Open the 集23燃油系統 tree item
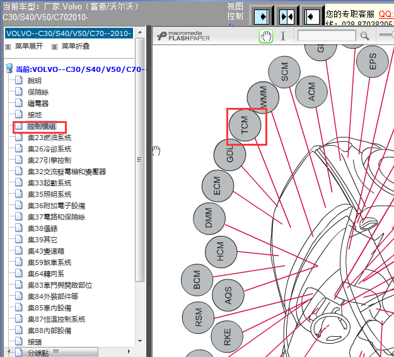Viewport: 394px width, 357px height. (x=49, y=138)
